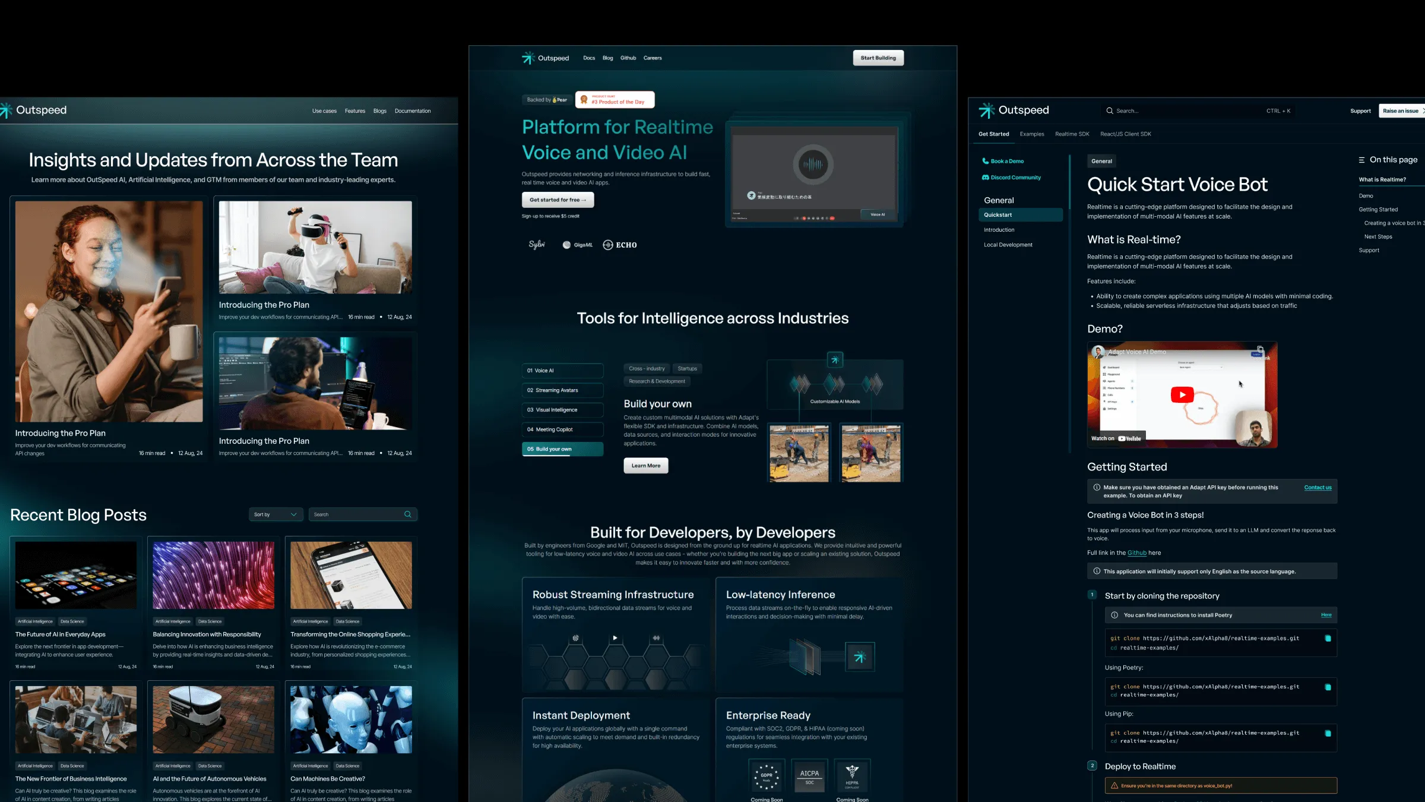Open Can Machines Be Creative? blog post title
This screenshot has width=1425, height=802.
tap(327, 779)
